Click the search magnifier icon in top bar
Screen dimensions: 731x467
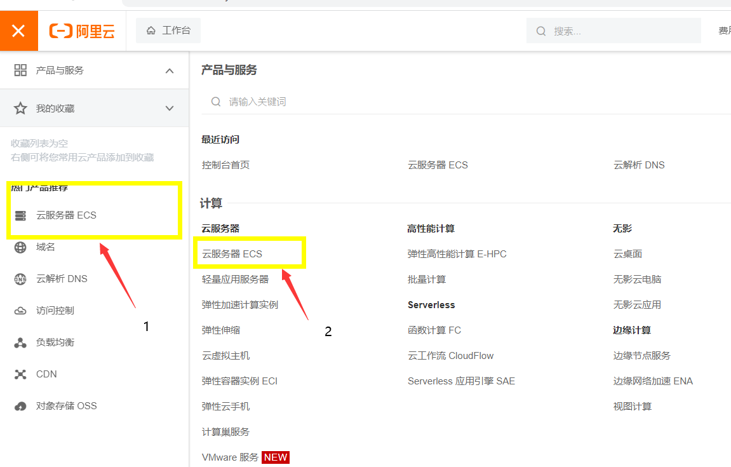pos(540,30)
